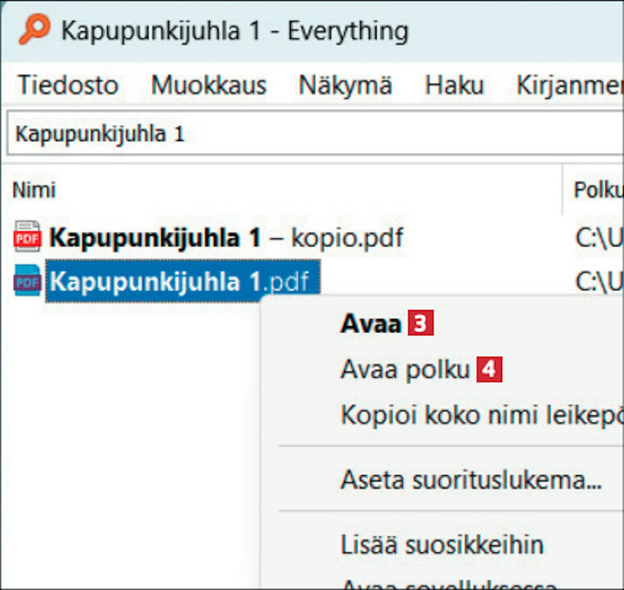Choose Avaa polku in context menu
Viewport: 624px width, 590px height.
pyautogui.click(x=404, y=369)
